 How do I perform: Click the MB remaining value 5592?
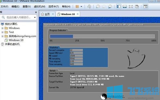tap(76, 58)
